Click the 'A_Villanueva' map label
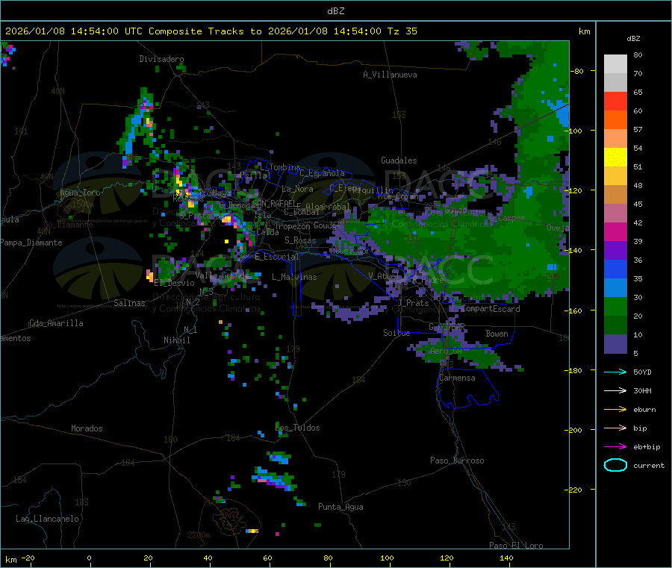Viewport: 672px width, 568px height. click(x=390, y=75)
